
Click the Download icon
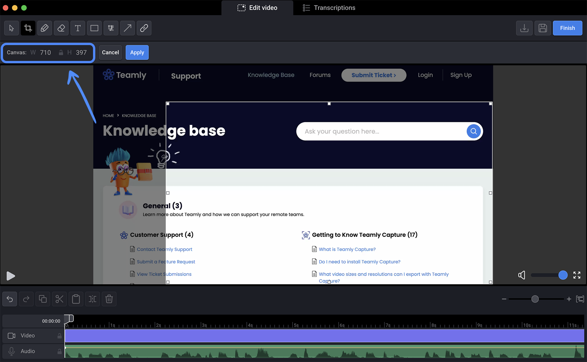524,28
